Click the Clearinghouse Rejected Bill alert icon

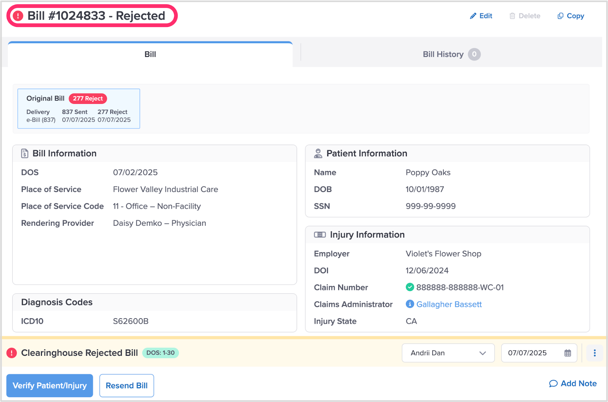pyautogui.click(x=12, y=353)
